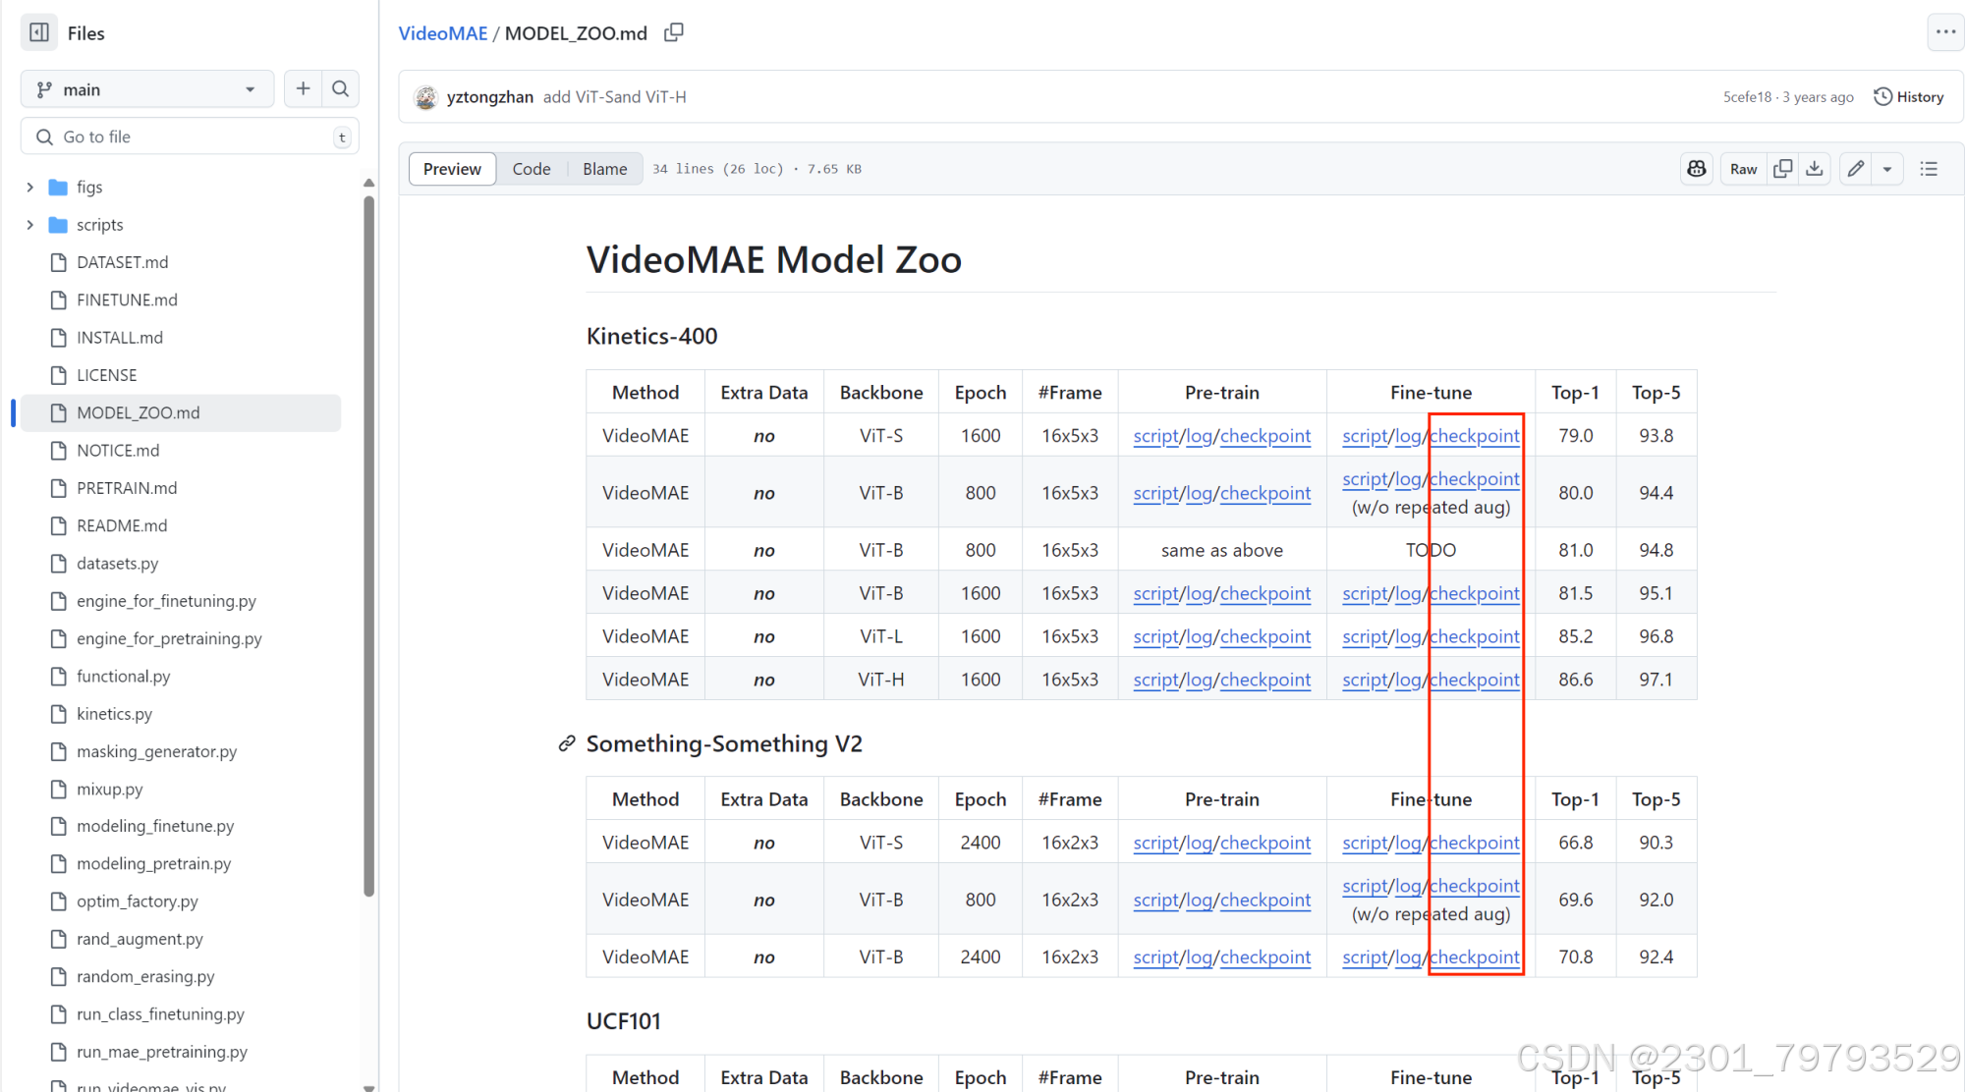Download the ViT-H fine-tune checkpoint link
Image resolution: width=1965 pixels, height=1092 pixels.
[x=1474, y=679]
